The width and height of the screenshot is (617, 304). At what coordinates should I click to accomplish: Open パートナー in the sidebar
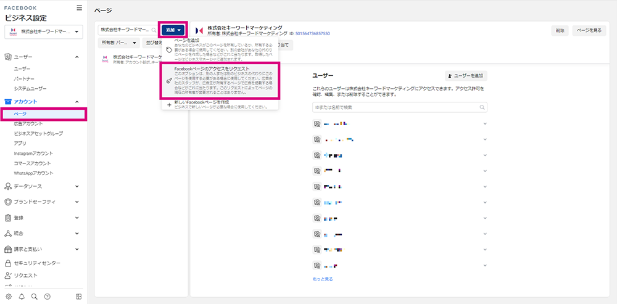(23, 79)
